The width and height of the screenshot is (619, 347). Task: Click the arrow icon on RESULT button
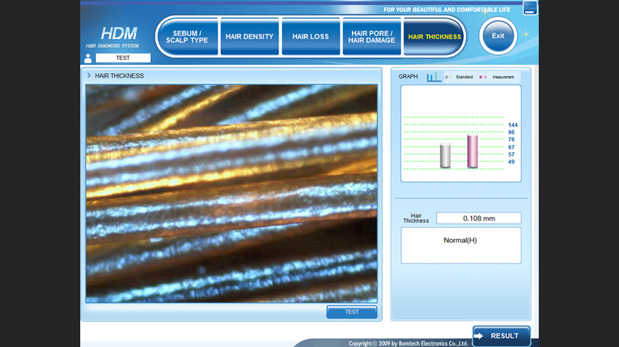pos(481,336)
